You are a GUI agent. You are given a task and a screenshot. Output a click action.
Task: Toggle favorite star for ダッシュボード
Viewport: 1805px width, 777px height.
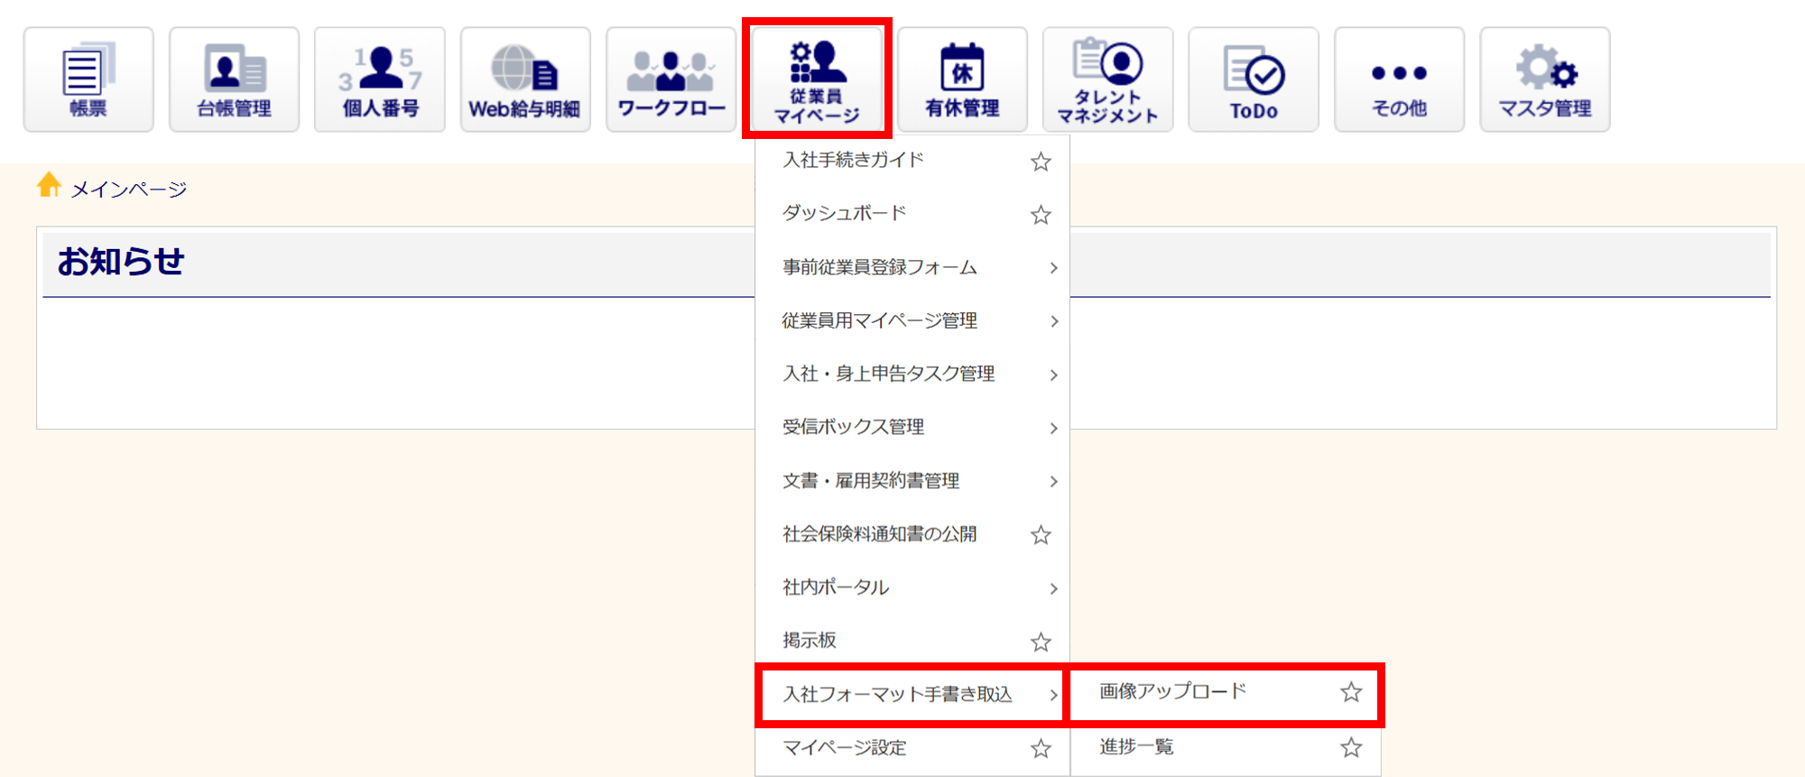pyautogui.click(x=1041, y=215)
